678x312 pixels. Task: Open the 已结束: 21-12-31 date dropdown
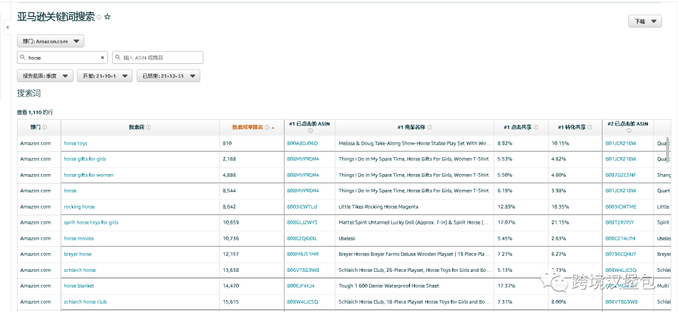[169, 76]
